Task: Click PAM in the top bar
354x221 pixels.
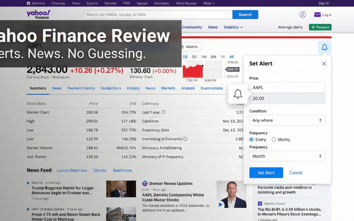Action: click(127, 3)
